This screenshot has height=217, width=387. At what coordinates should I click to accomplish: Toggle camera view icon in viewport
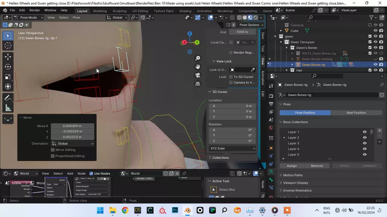coord(198,75)
